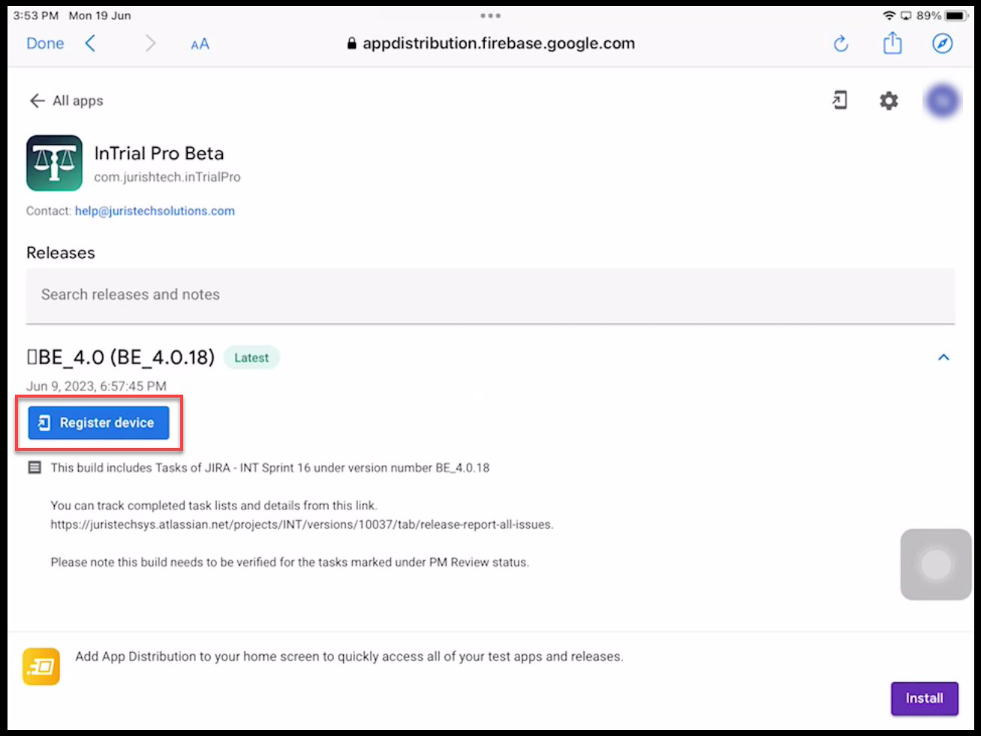Tap the three-dot multitasking indicator
Screen dimensions: 981x736
(x=490, y=16)
